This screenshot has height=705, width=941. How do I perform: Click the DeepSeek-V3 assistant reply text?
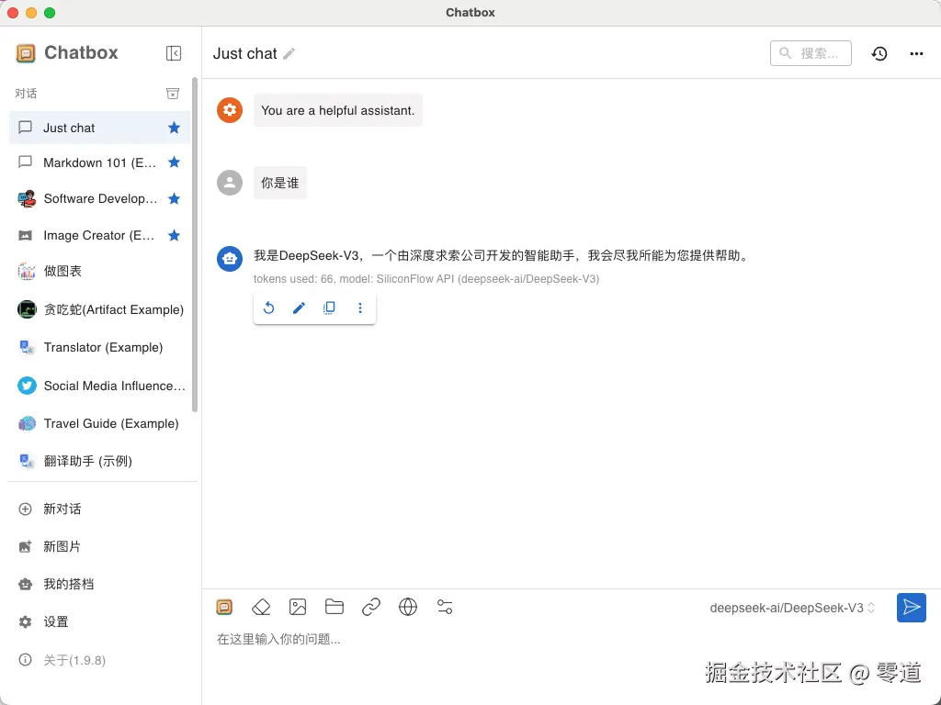tap(502, 256)
